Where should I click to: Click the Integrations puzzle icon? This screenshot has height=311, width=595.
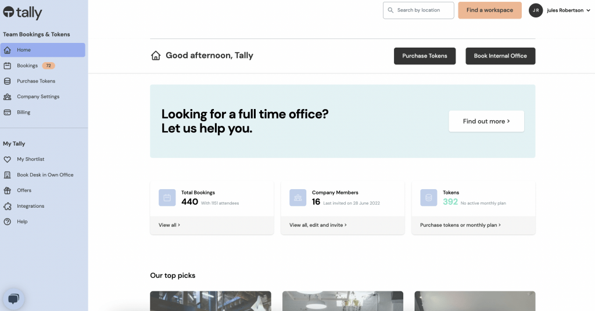click(x=7, y=206)
